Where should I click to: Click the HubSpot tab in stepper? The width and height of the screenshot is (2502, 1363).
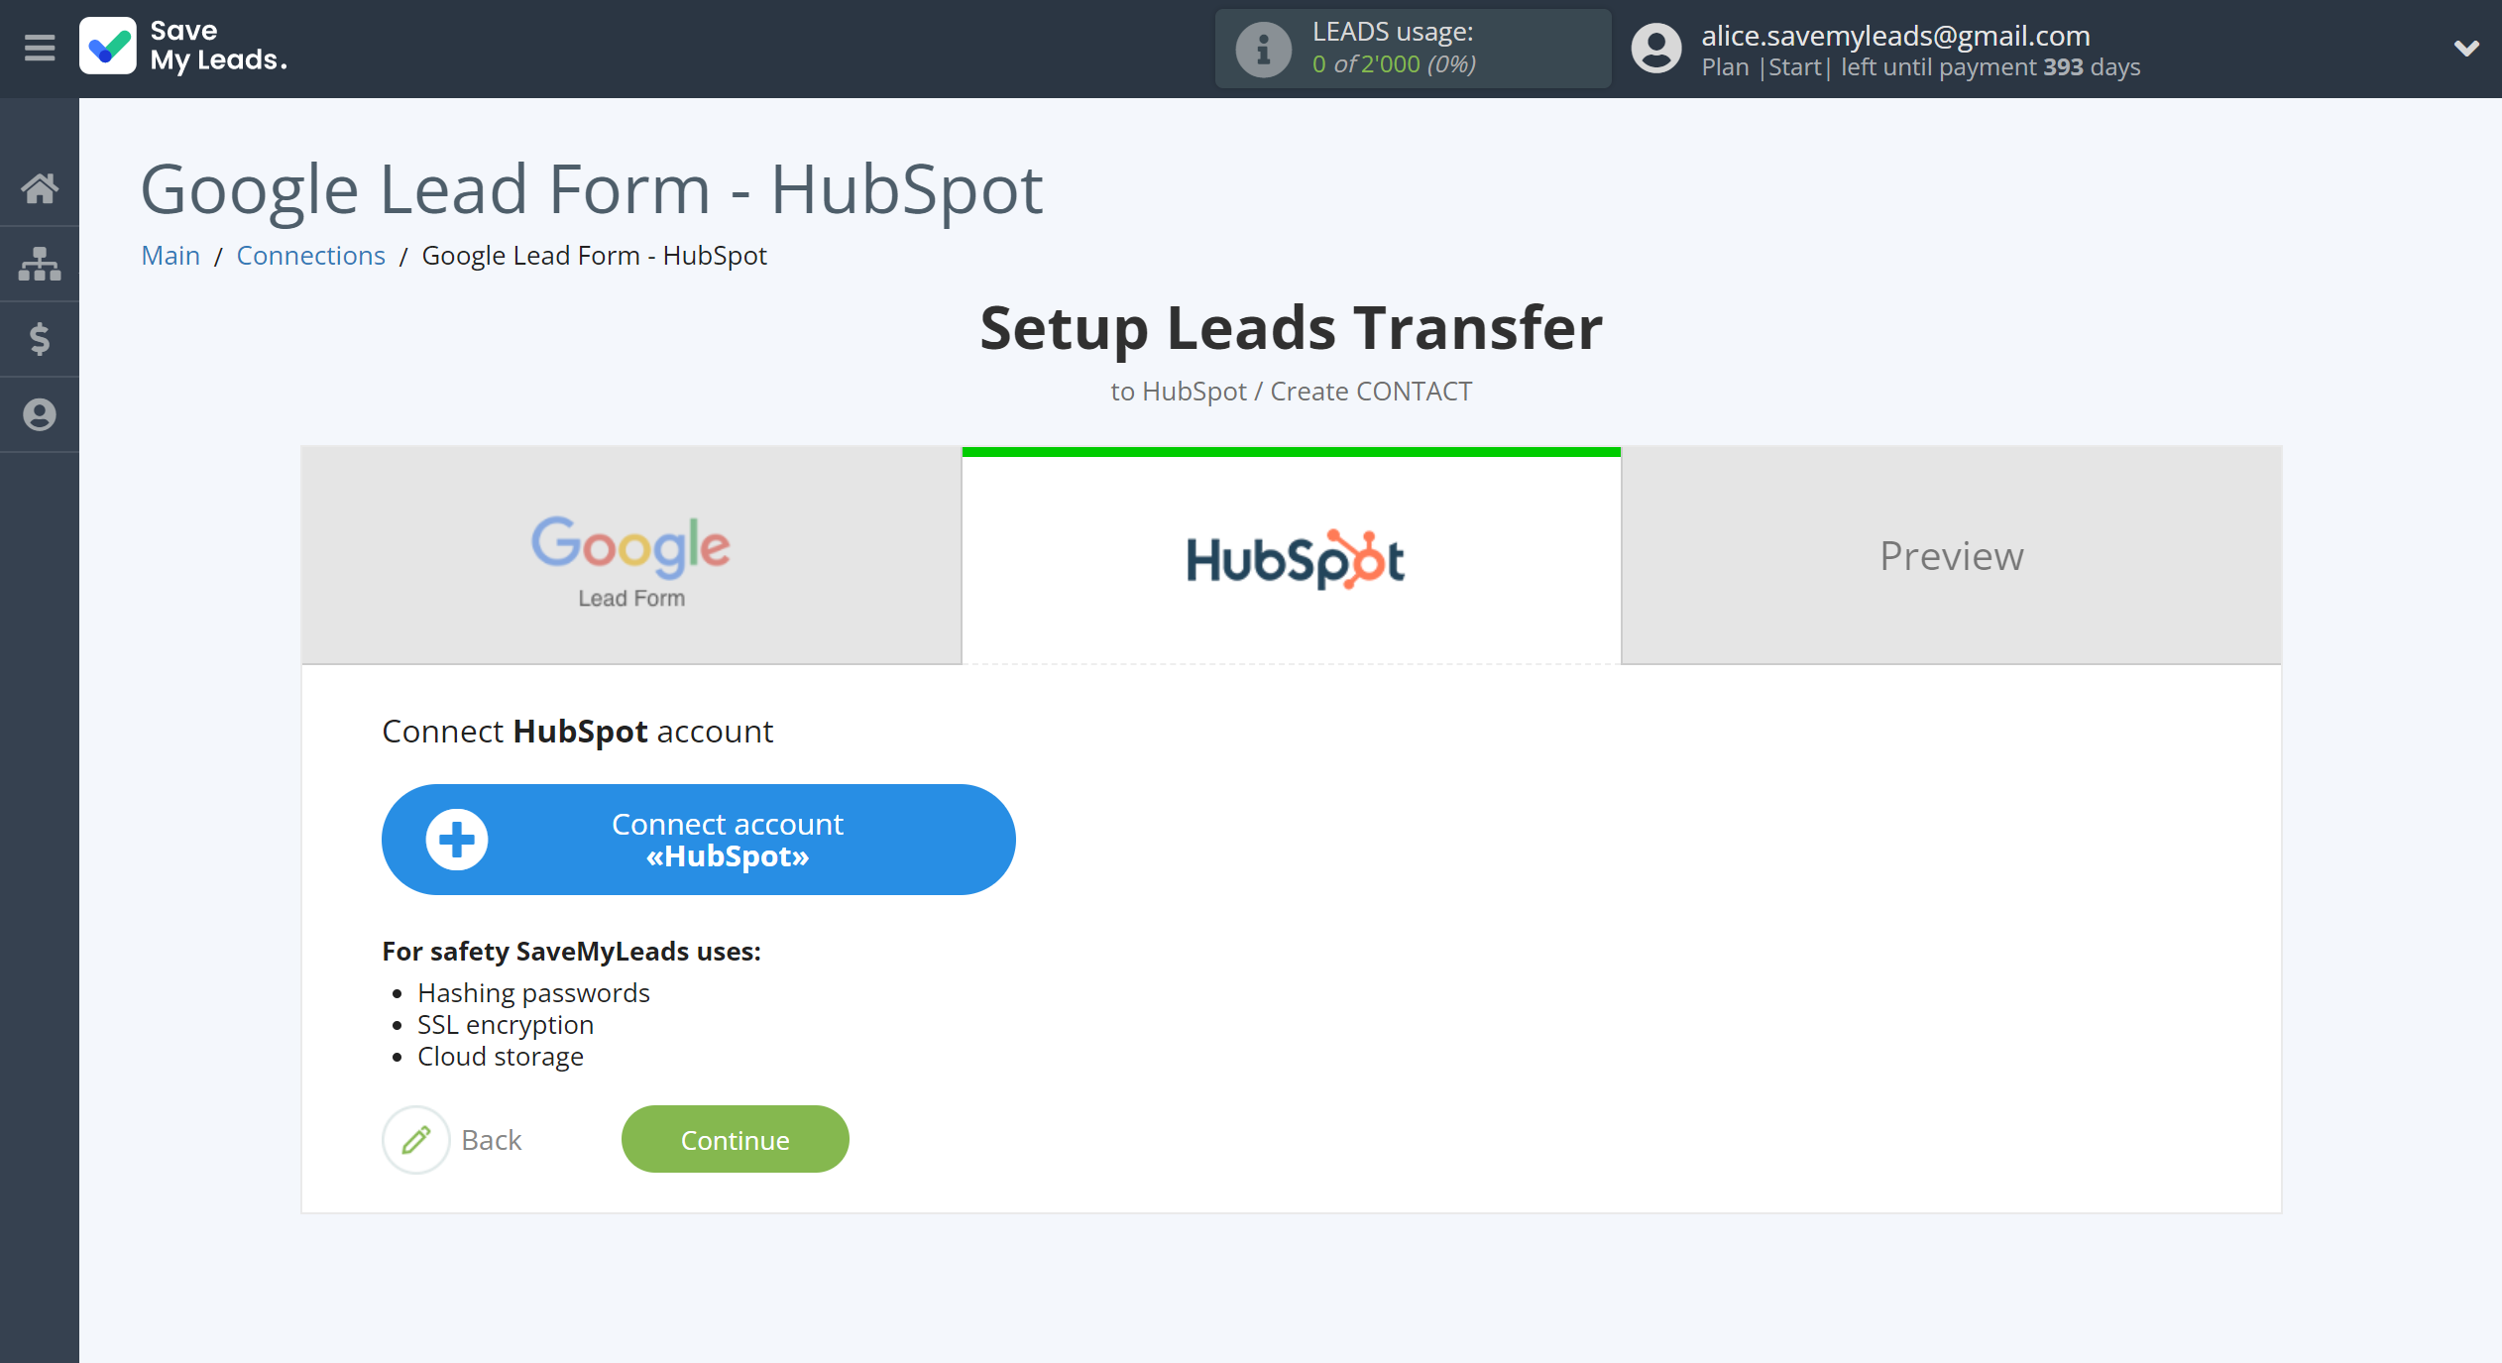click(x=1291, y=555)
